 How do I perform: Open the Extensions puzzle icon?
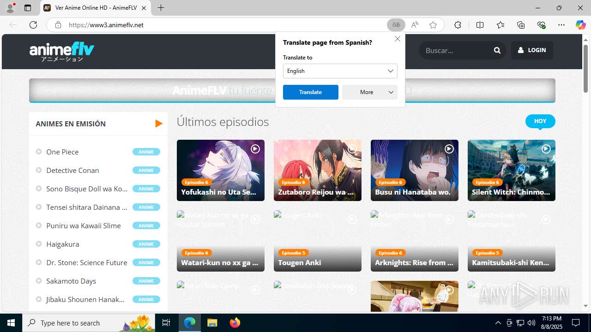point(458,25)
